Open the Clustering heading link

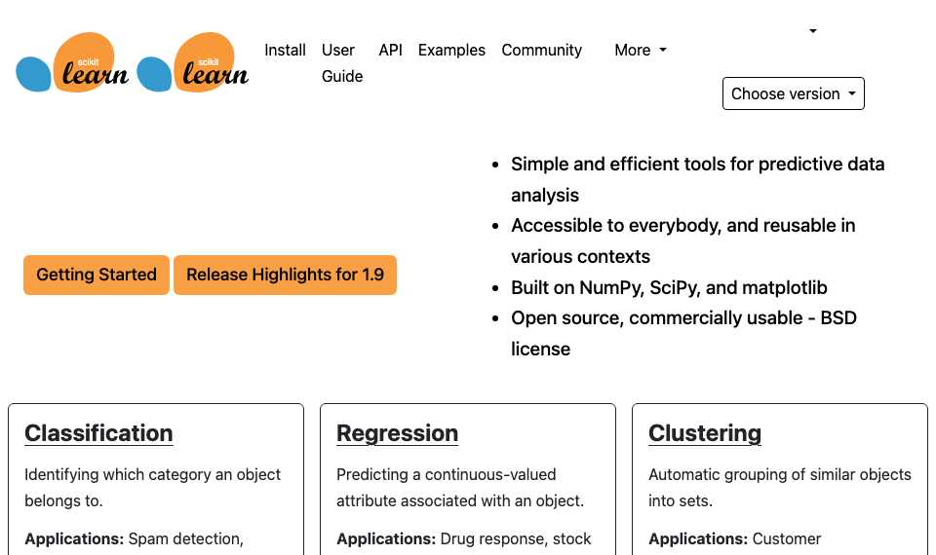pos(704,433)
